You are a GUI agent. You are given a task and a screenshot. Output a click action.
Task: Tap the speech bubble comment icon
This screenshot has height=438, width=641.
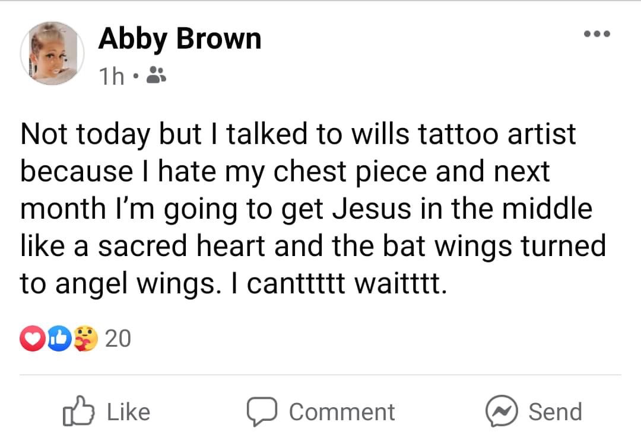262,411
